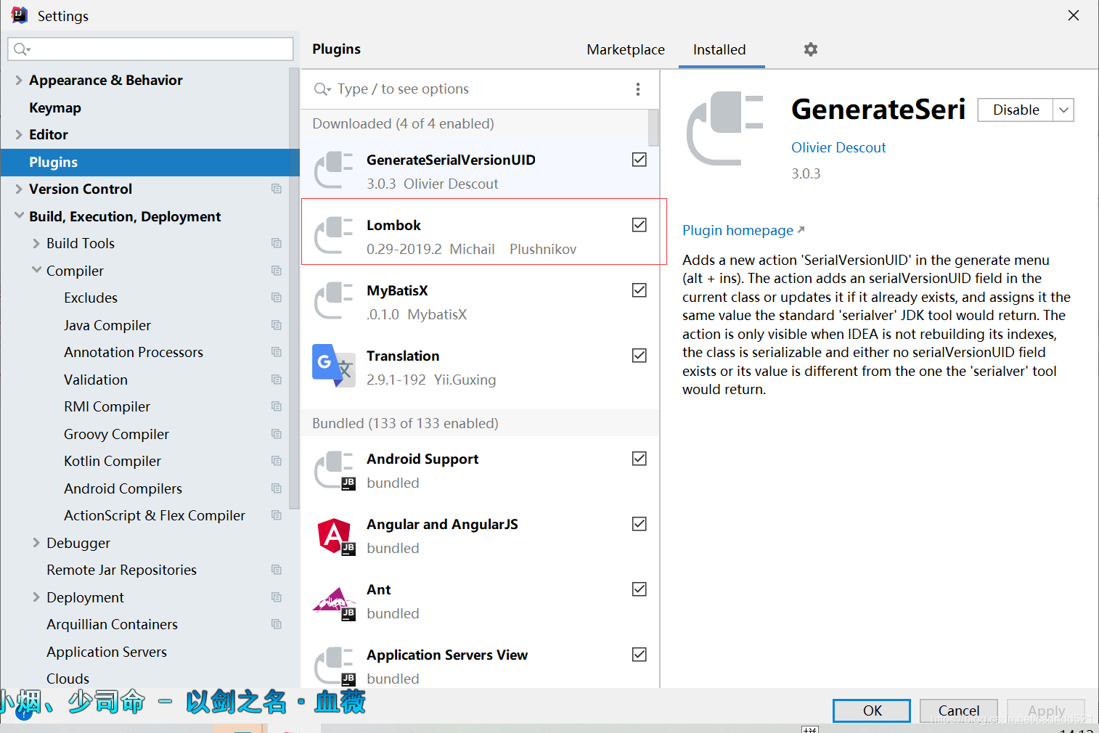The height and width of the screenshot is (733, 1099).
Task: Click the project-level icon next to Deployment
Action: 277,597
